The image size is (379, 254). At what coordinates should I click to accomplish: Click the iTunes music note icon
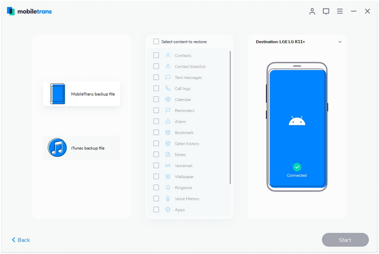coord(57,148)
